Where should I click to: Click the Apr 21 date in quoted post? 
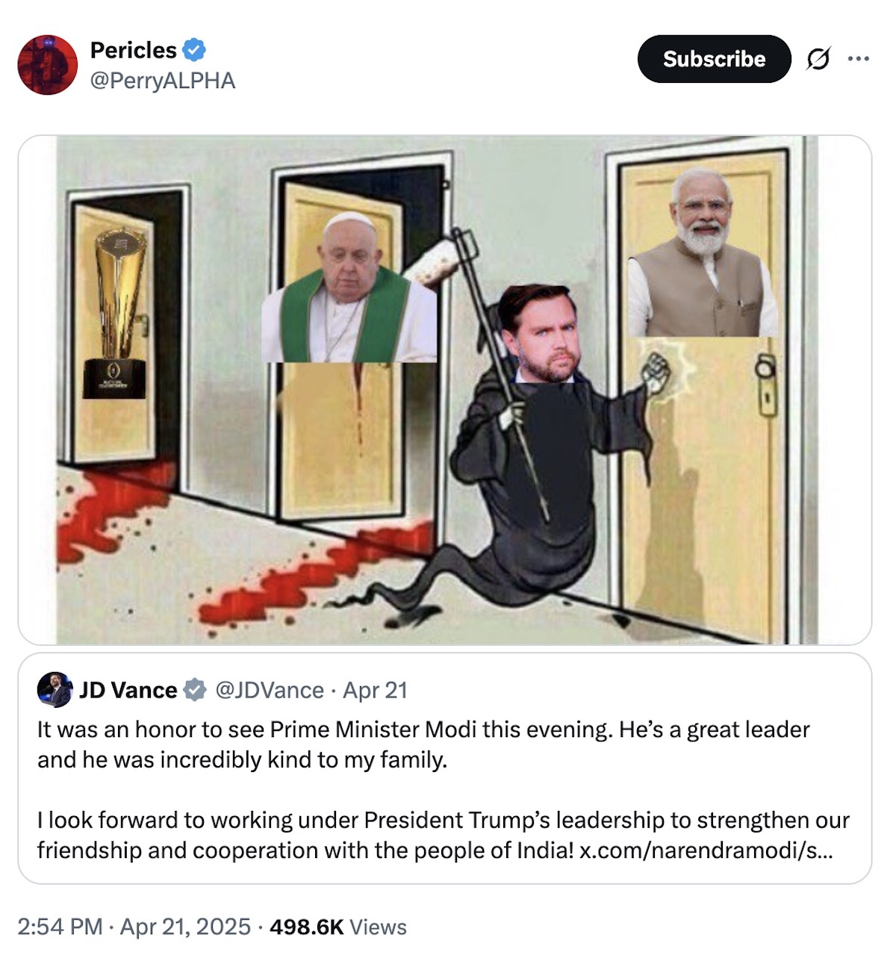tap(376, 690)
